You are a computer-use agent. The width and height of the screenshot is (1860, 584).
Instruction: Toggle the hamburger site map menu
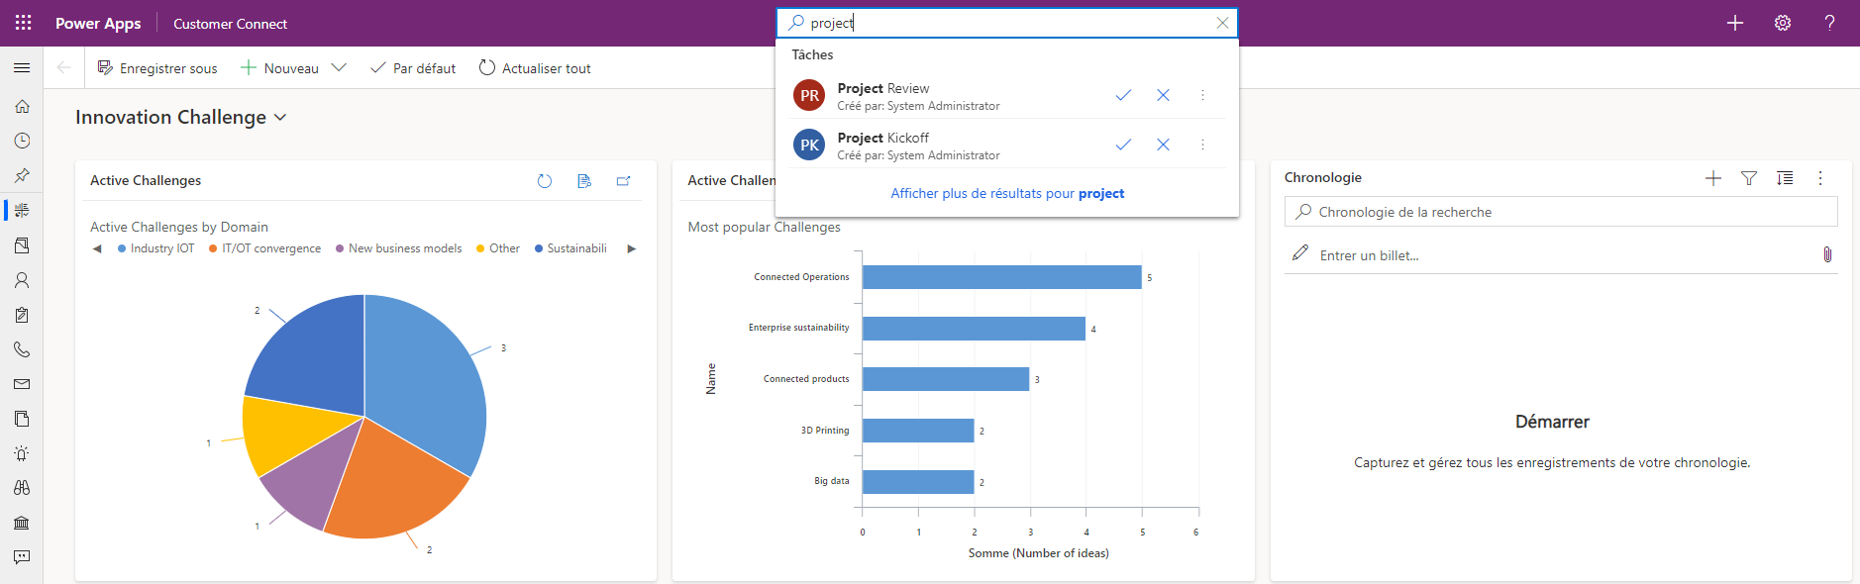(22, 68)
